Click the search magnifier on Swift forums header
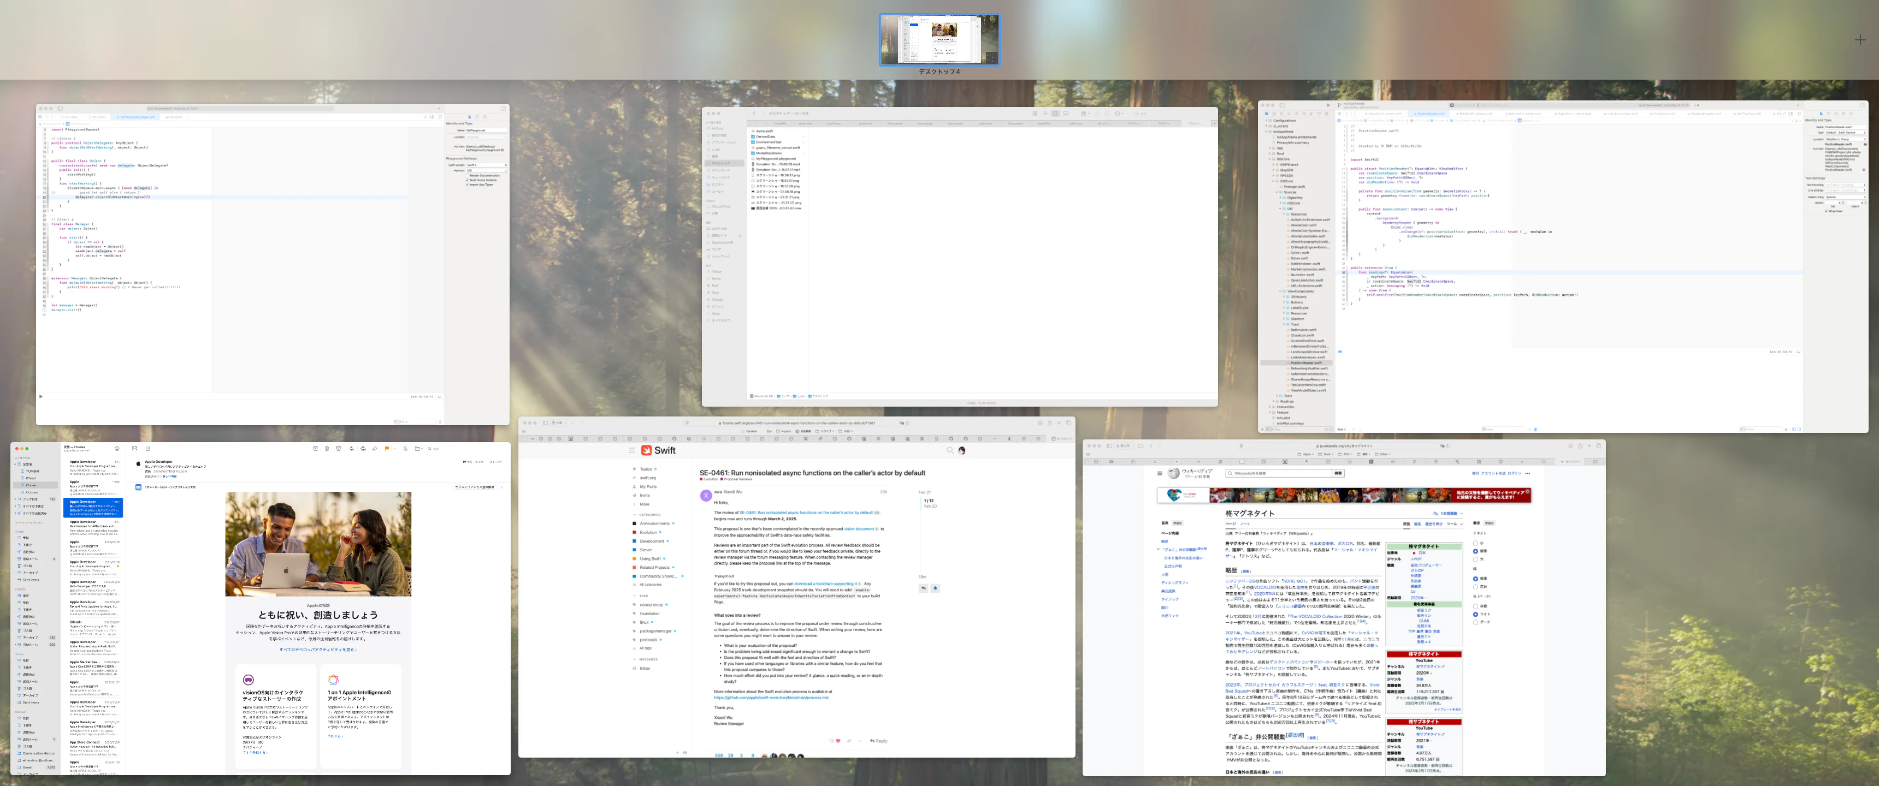The height and width of the screenshot is (786, 1879). click(x=950, y=451)
